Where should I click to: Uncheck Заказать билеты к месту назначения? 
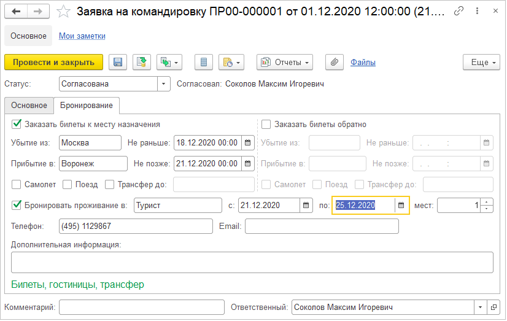coord(17,124)
